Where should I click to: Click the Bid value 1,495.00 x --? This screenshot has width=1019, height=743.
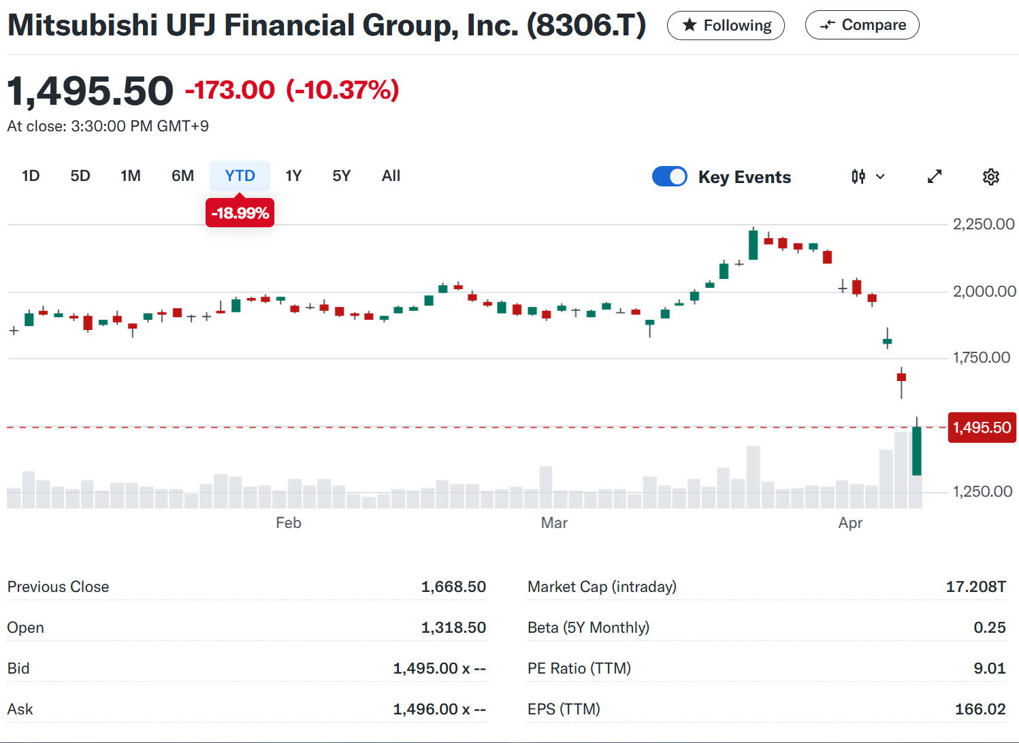click(x=440, y=668)
